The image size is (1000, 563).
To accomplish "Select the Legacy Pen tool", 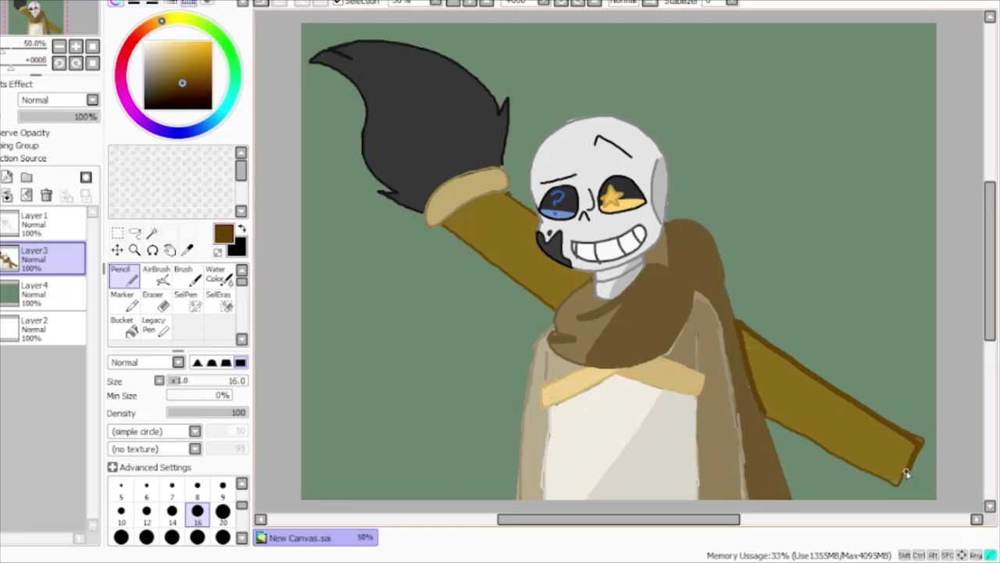I will (156, 327).
